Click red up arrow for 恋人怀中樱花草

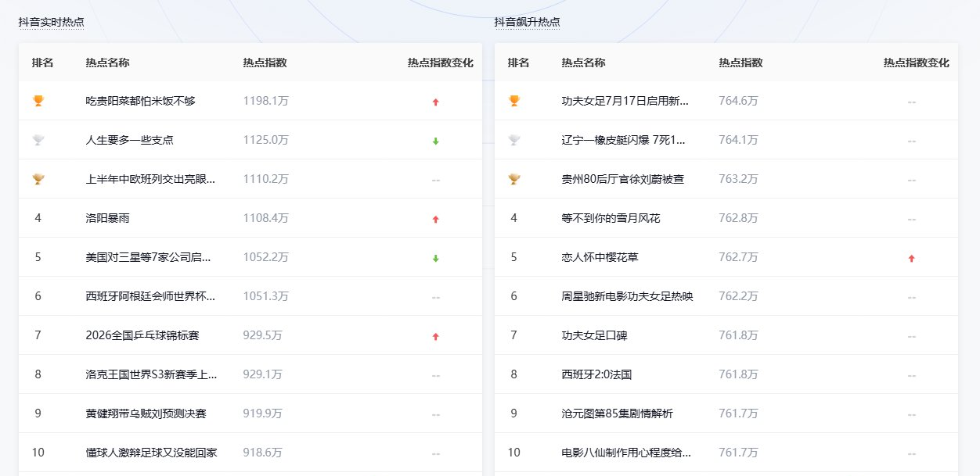coord(912,258)
